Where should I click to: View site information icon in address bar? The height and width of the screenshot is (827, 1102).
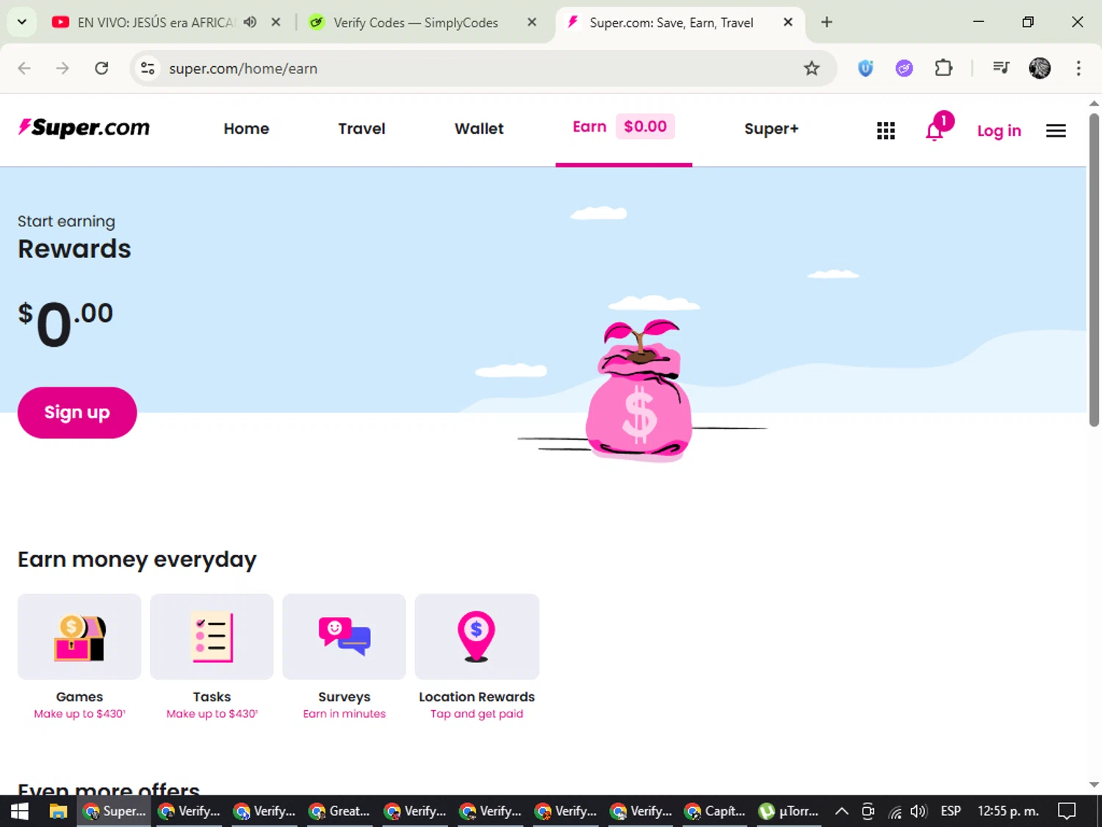tap(148, 68)
